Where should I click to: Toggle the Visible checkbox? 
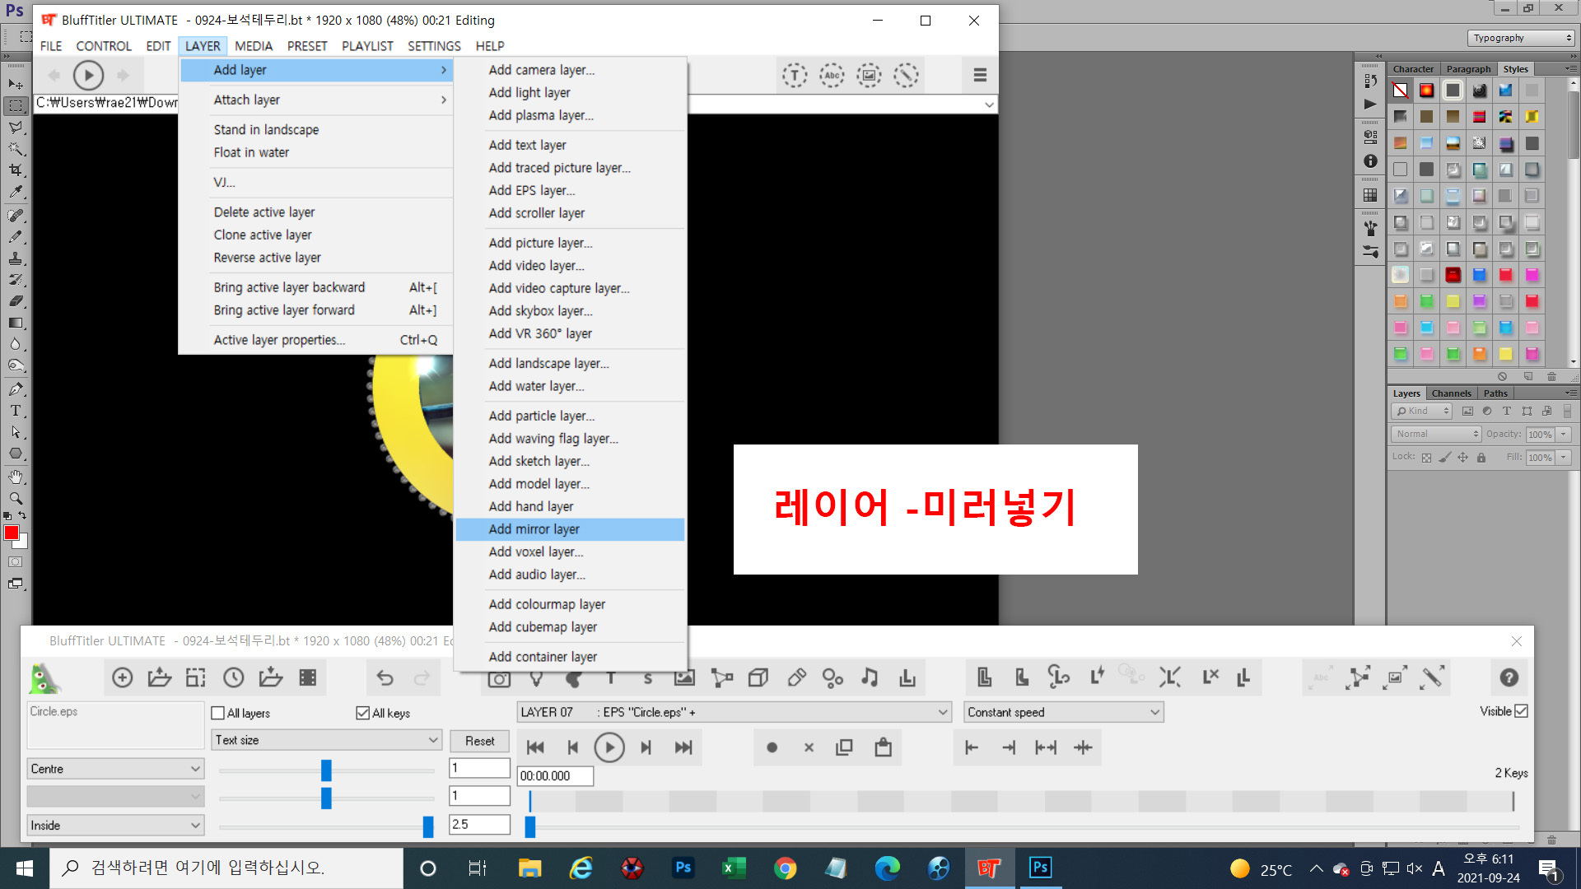(x=1521, y=711)
